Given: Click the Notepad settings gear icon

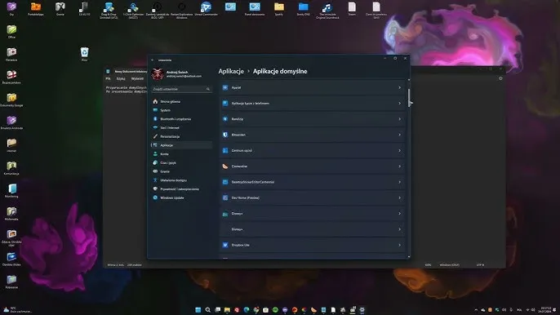Looking at the screenshot, I should pos(500,78).
